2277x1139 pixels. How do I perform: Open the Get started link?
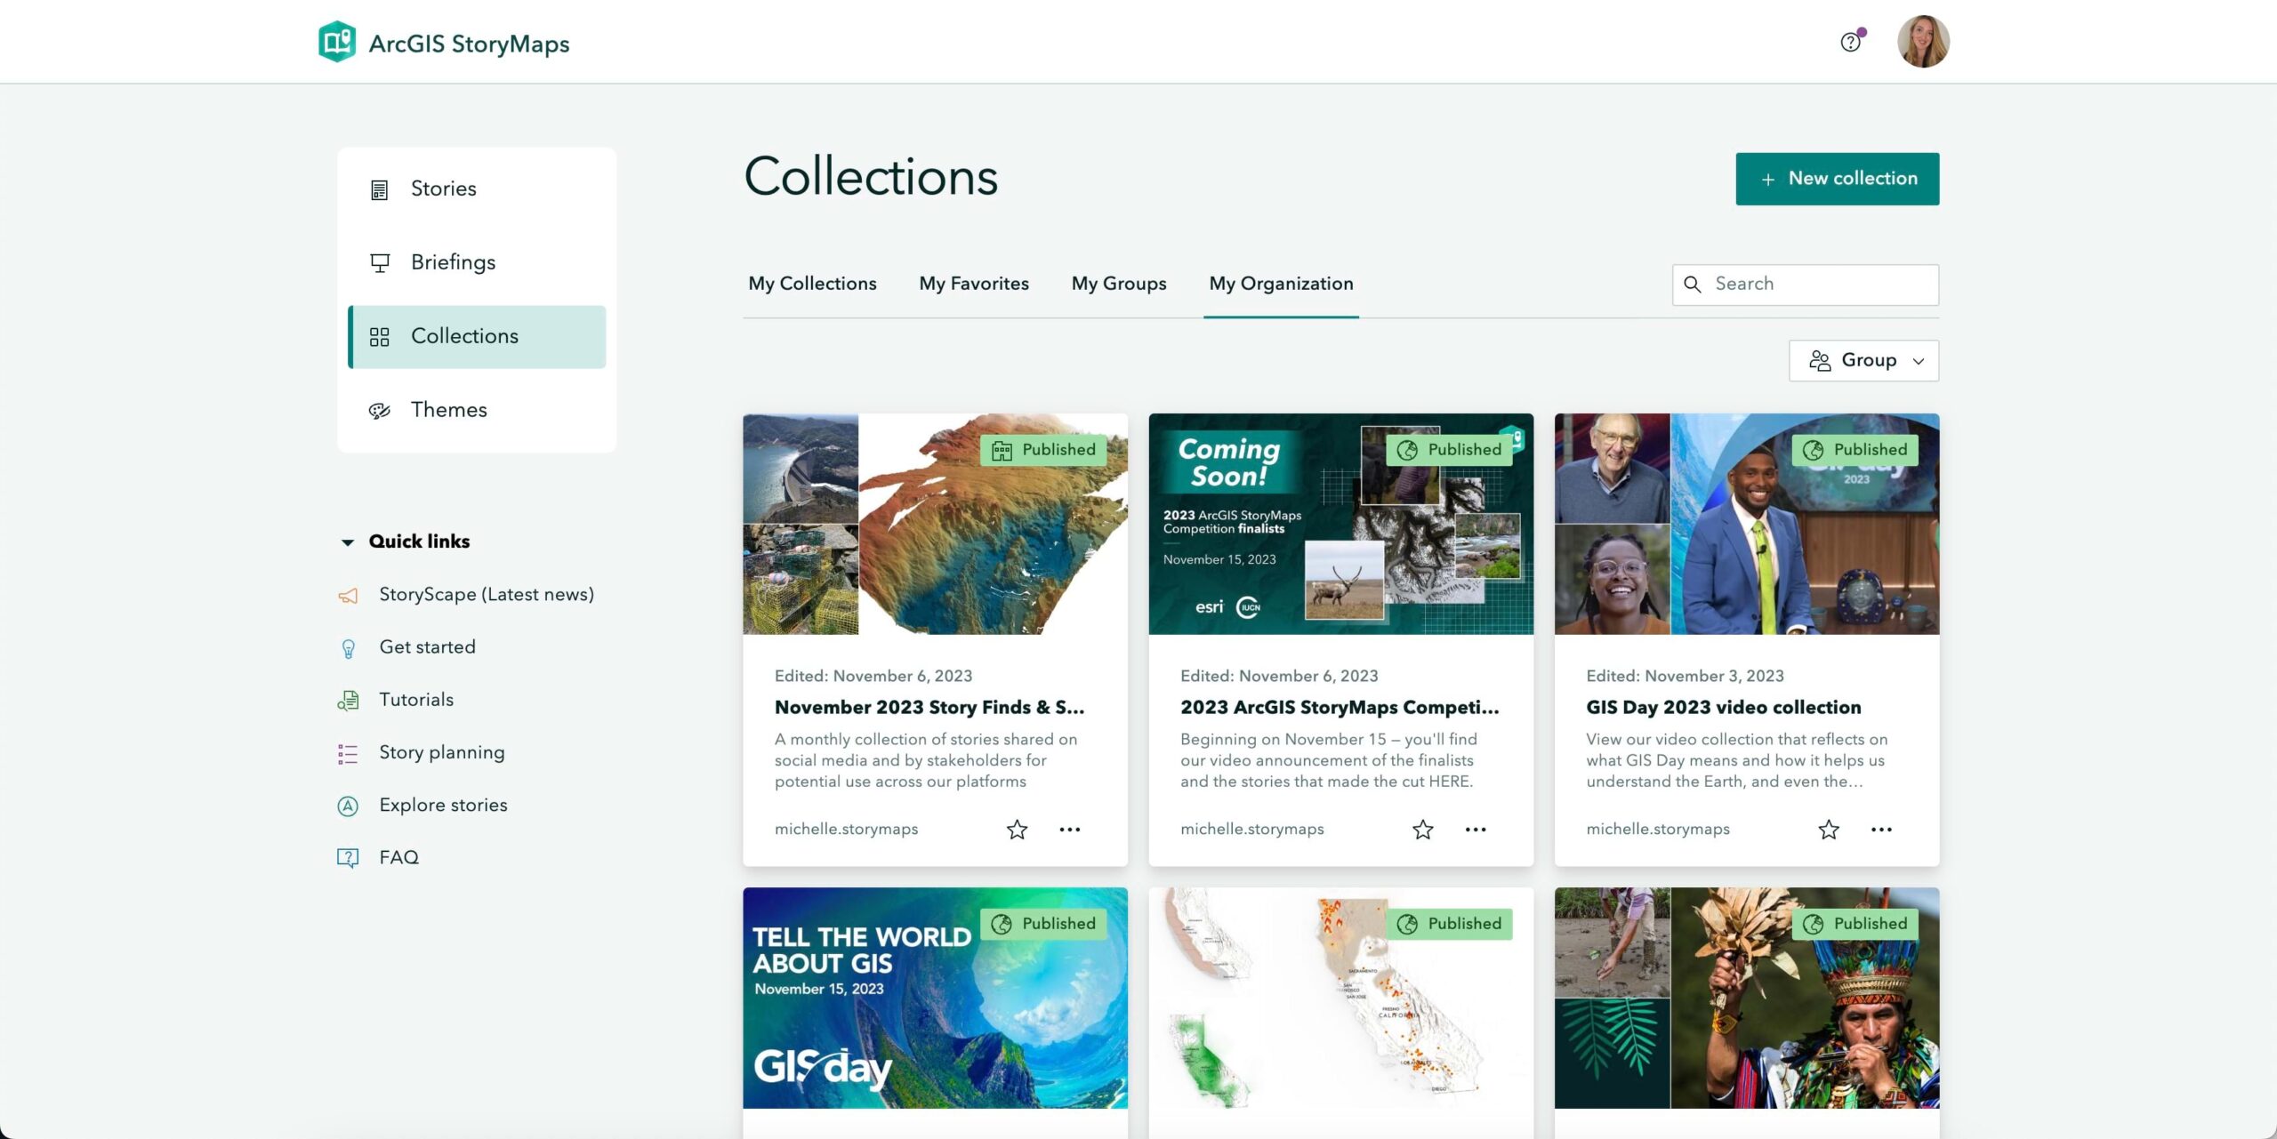pos(428,647)
